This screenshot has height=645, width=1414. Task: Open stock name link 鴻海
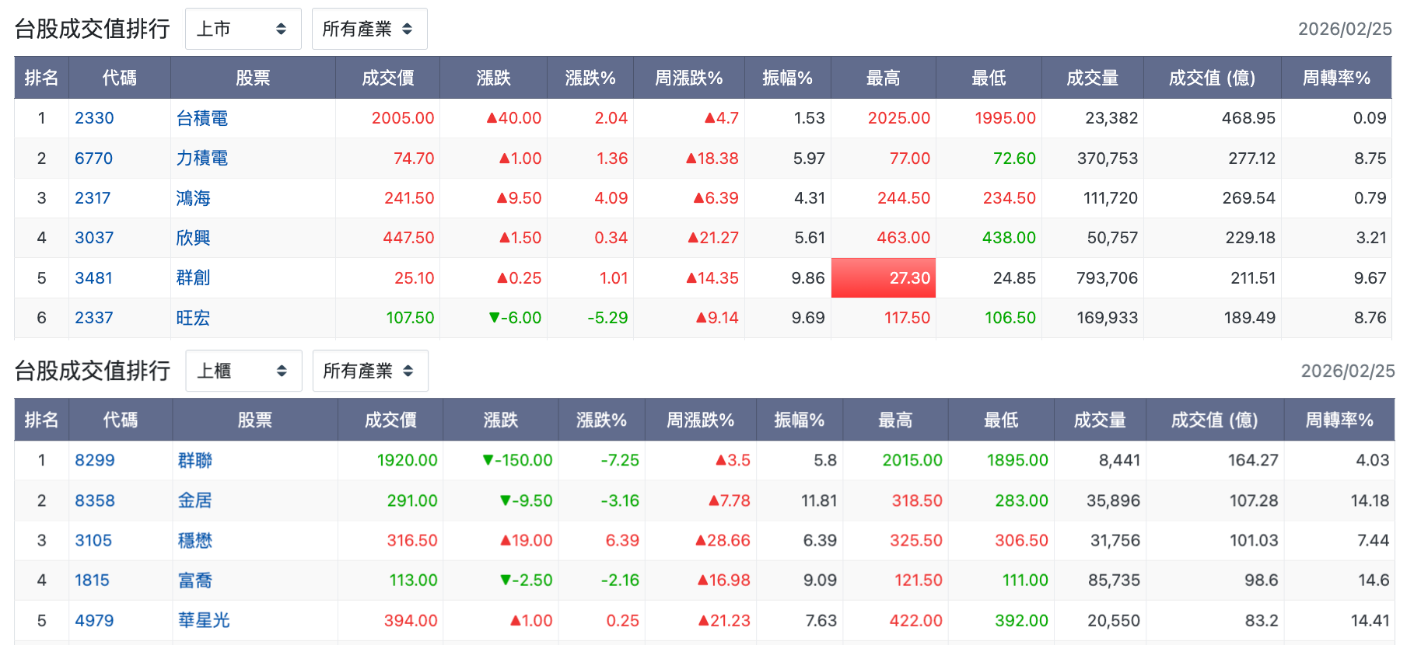[194, 198]
